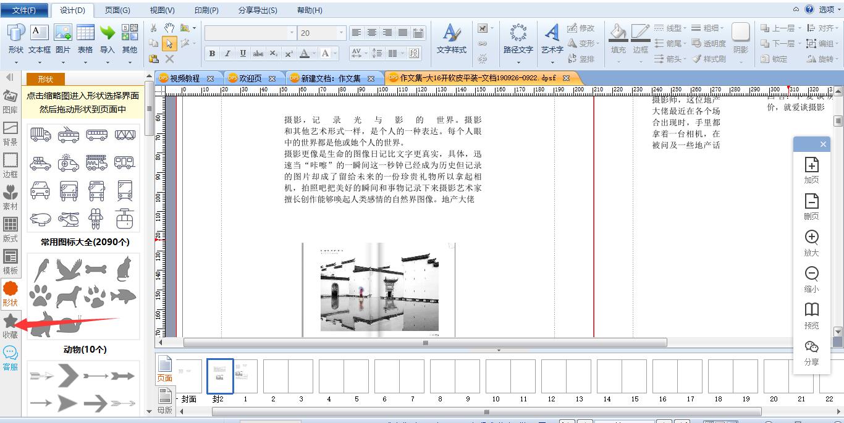Click the 竖排 vertical text button
The height and width of the screenshot is (423, 844).
(581, 59)
